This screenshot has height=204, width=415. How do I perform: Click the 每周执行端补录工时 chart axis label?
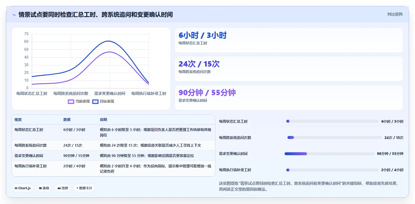149,93
